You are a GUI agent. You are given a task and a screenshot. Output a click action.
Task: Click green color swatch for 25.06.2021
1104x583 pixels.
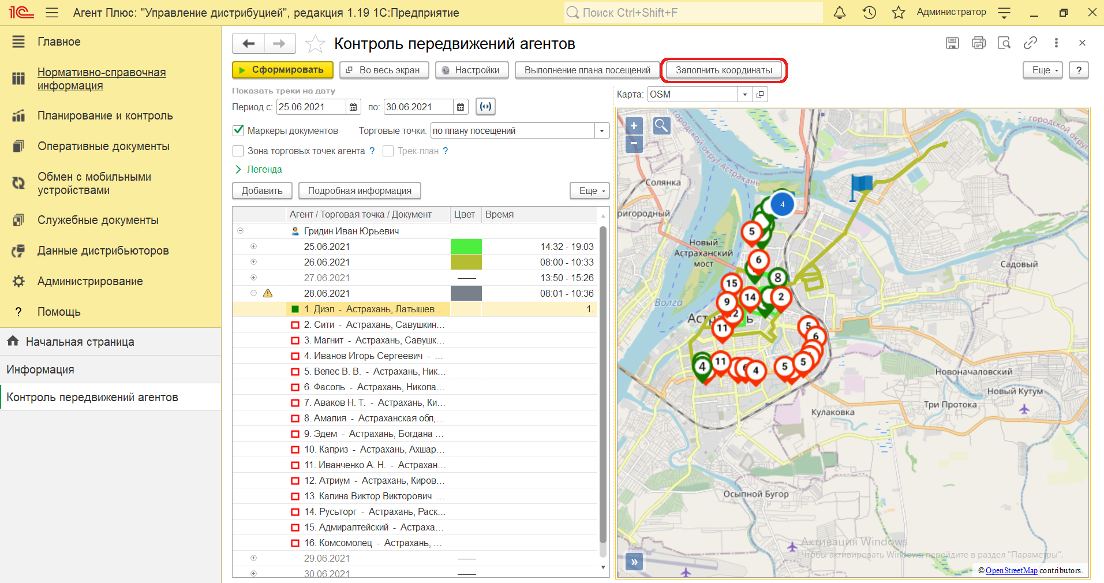click(466, 246)
